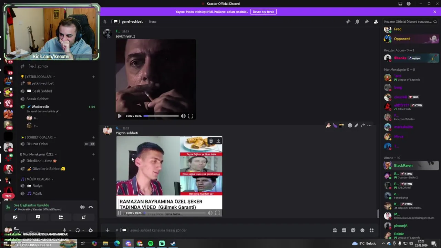Open the Threads icon in channel header
Viewport: 441px width, 248px height.
click(x=348, y=21)
